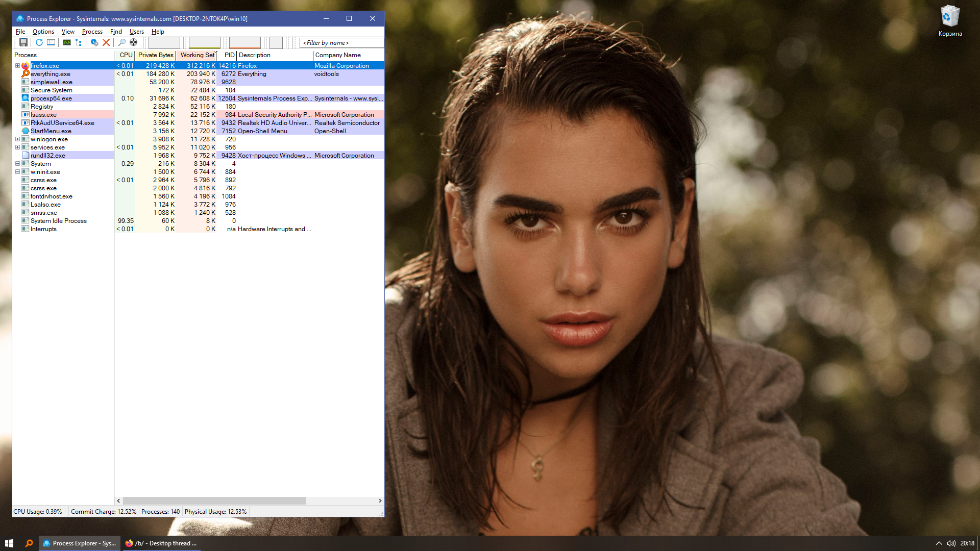Sort by the Private Bytes column header

156,55
